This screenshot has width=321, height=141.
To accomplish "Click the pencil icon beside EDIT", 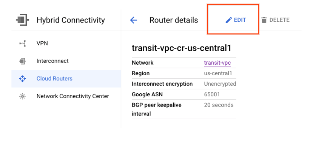I will pos(229,20).
